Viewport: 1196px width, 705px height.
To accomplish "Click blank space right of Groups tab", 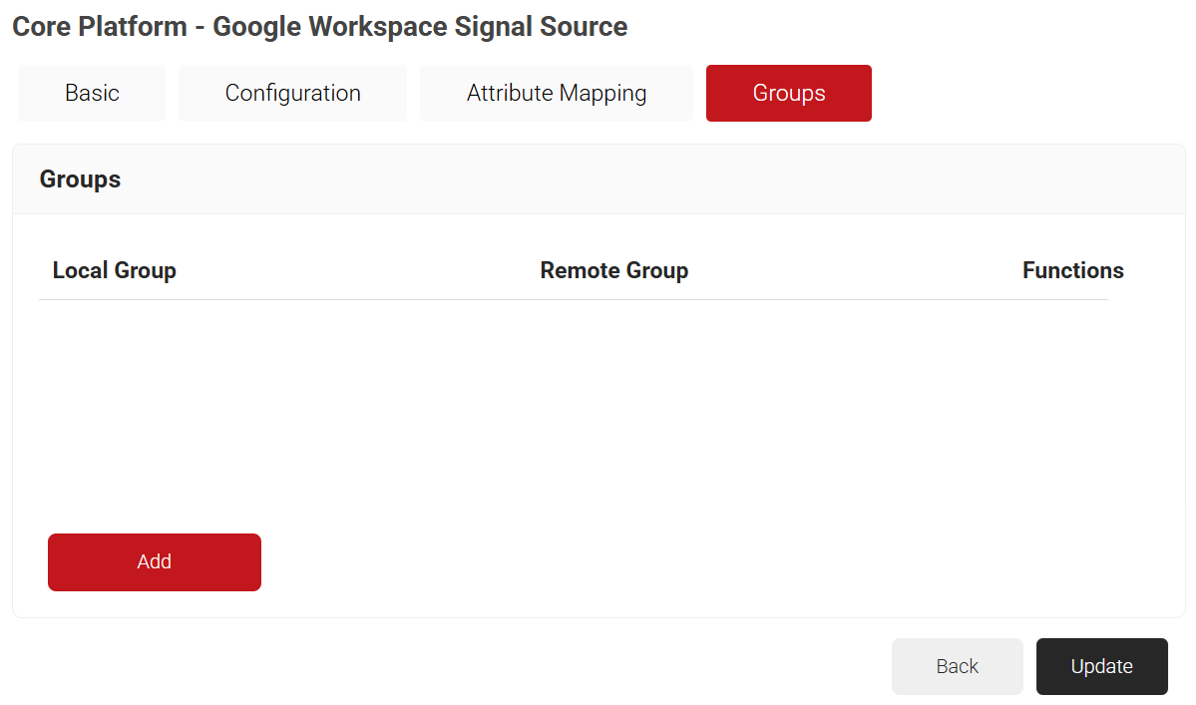I will (x=1027, y=94).
